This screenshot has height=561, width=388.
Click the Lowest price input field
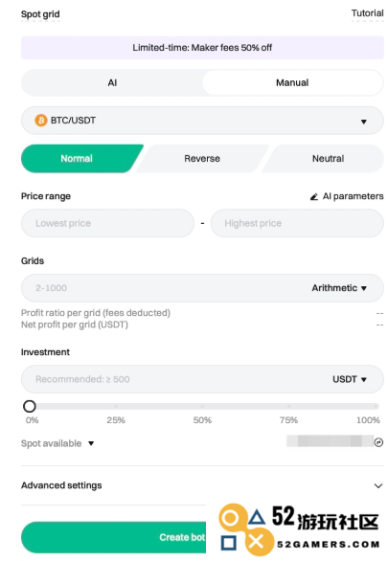pos(107,223)
